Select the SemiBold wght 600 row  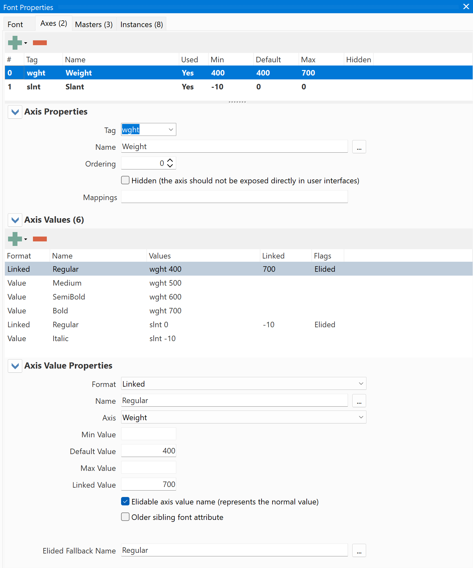click(x=239, y=297)
